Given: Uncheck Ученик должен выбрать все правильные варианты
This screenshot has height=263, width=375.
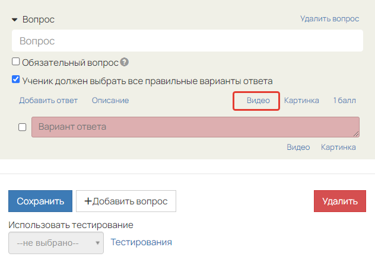Looking at the screenshot, I should tap(16, 79).
